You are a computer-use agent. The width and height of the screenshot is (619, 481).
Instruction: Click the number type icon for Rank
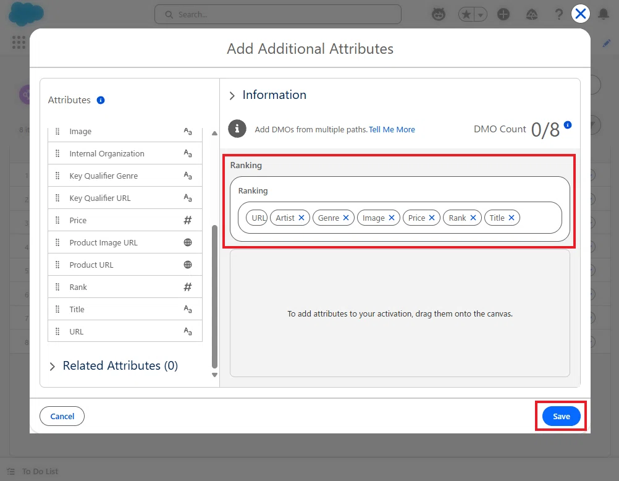coord(188,287)
